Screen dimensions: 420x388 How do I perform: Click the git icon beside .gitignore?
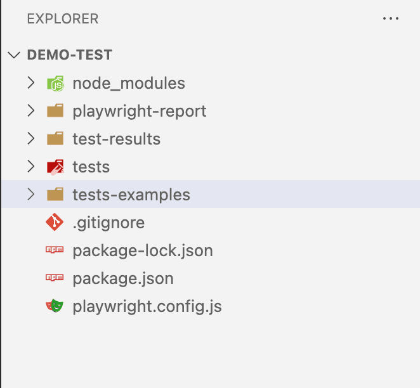point(55,222)
